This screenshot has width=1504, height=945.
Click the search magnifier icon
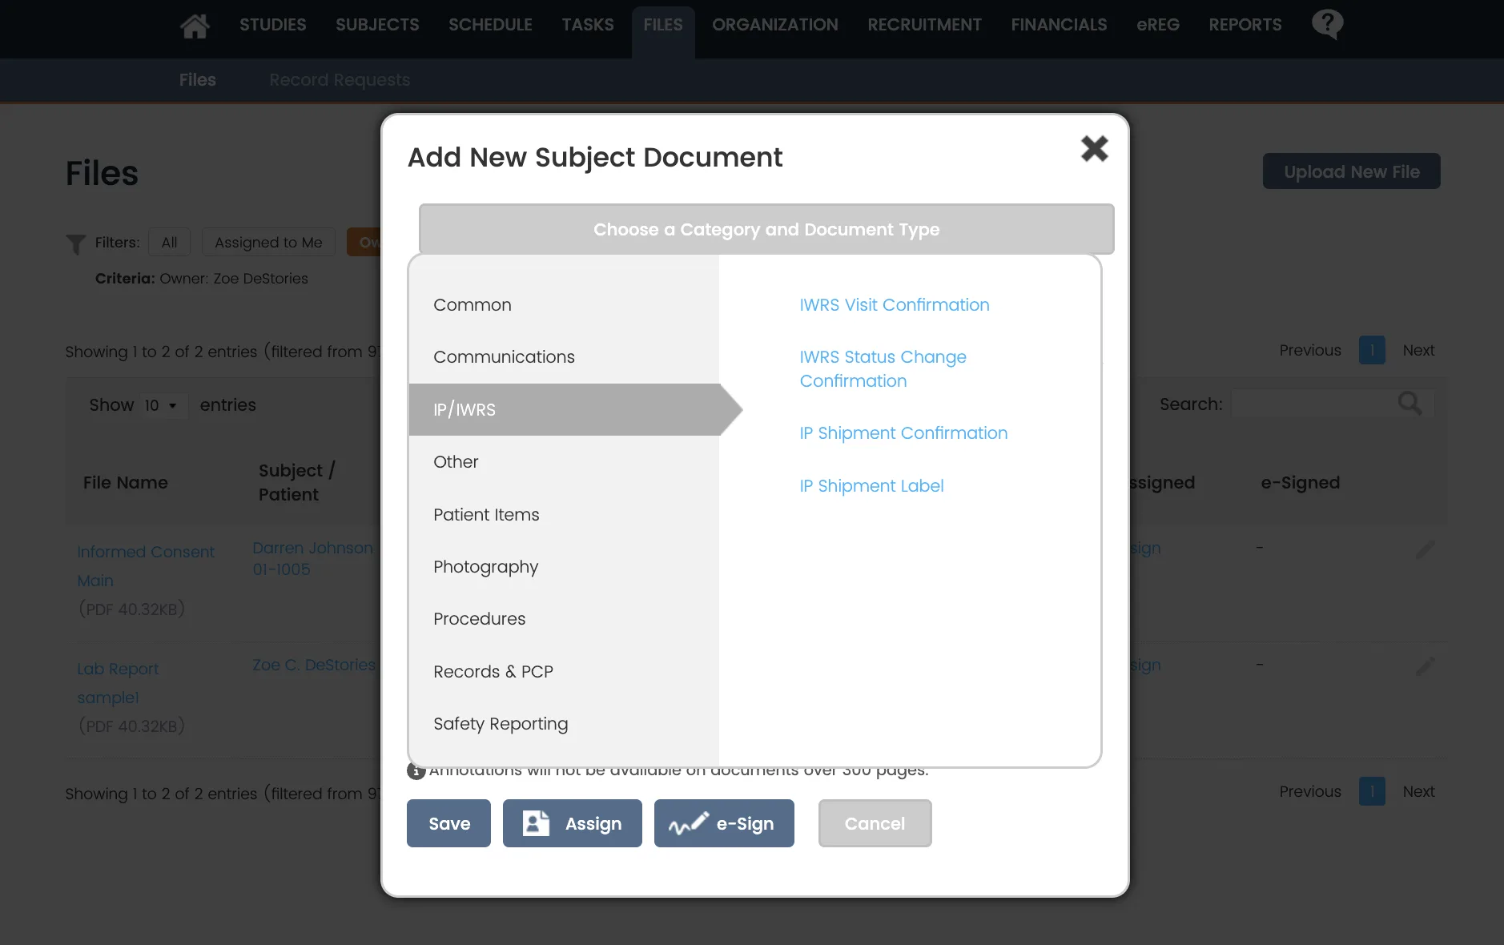tap(1409, 403)
